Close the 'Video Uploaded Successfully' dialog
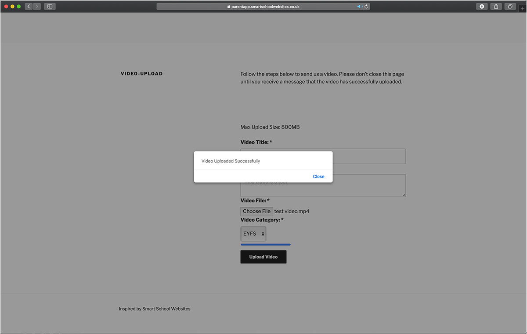Viewport: 527px width, 334px height. tap(318, 176)
